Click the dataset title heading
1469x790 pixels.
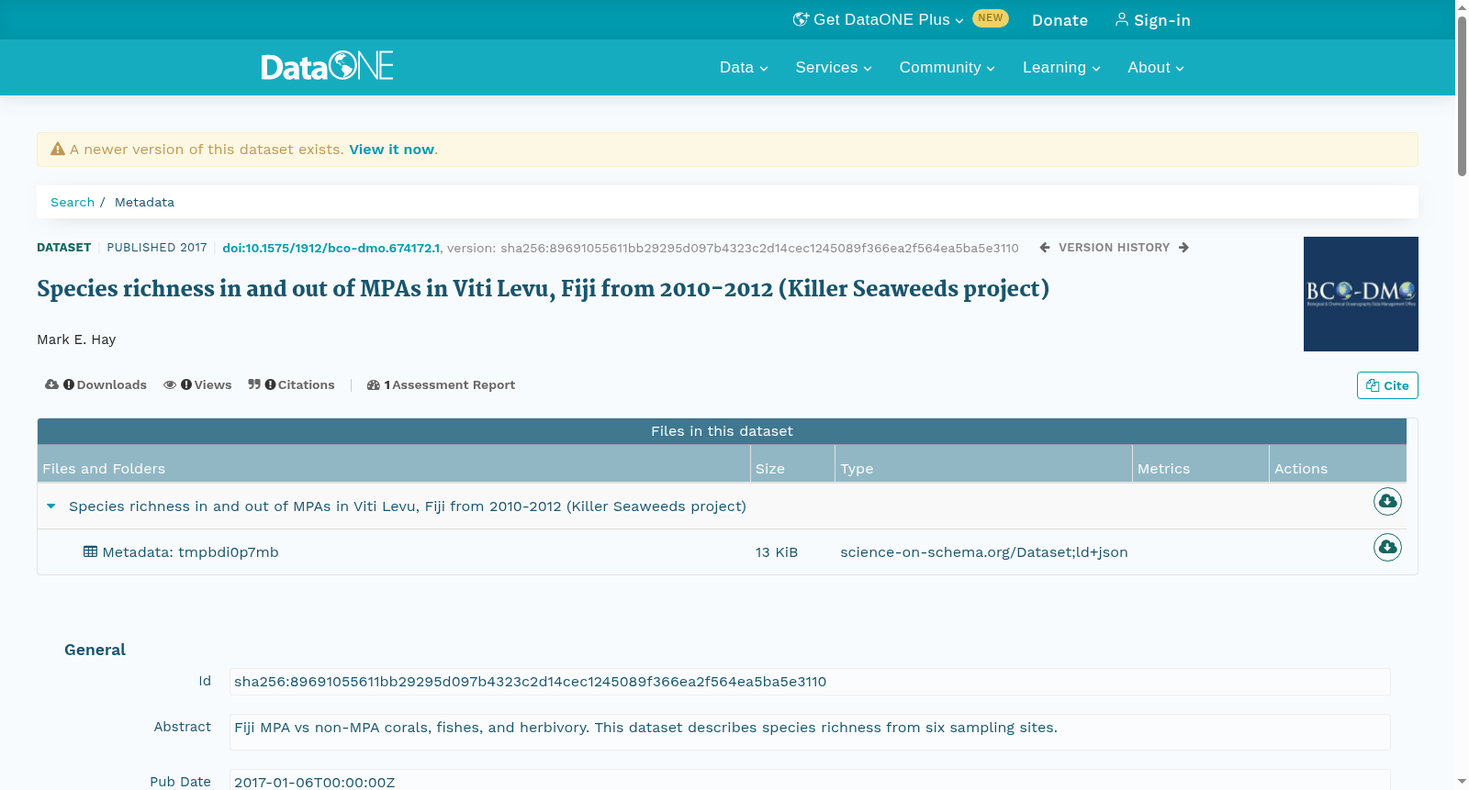point(543,289)
